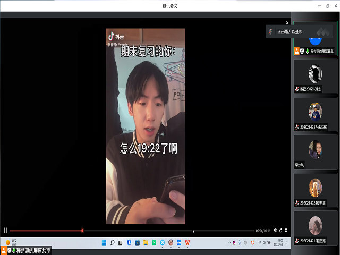Open Task View on the taskbar
Viewport: 340px width, 255px height.
(121, 243)
